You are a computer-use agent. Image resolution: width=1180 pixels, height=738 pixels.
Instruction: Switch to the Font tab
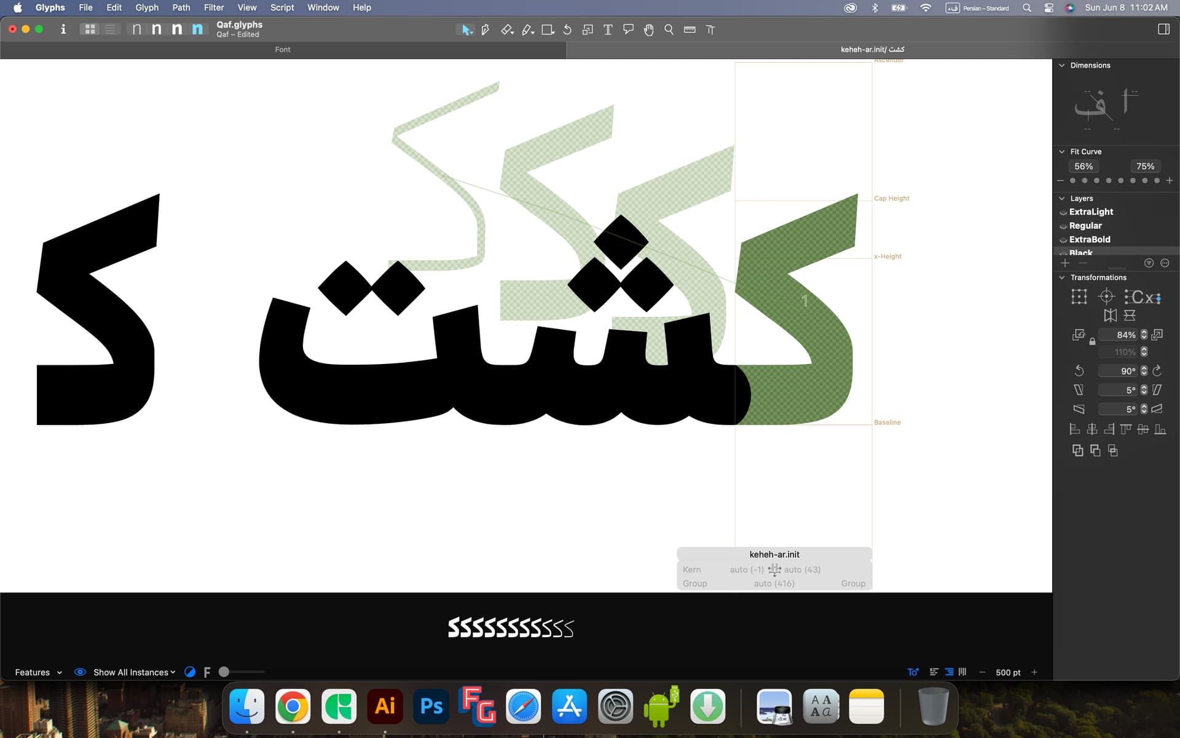click(x=283, y=49)
